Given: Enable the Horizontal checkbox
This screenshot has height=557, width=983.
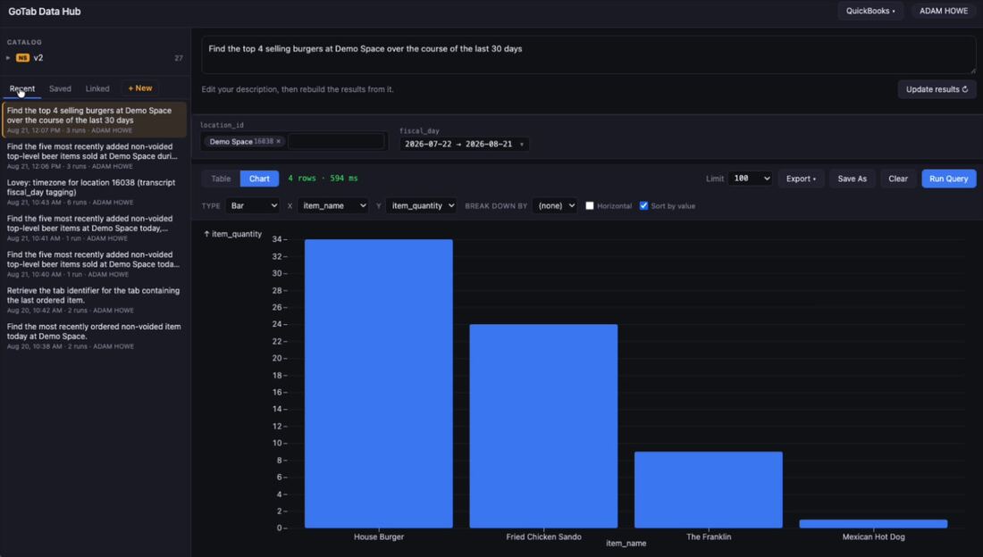Looking at the screenshot, I should point(589,205).
